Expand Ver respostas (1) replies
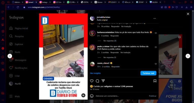Screen dimensions: 194x103 tap(110, 57)
